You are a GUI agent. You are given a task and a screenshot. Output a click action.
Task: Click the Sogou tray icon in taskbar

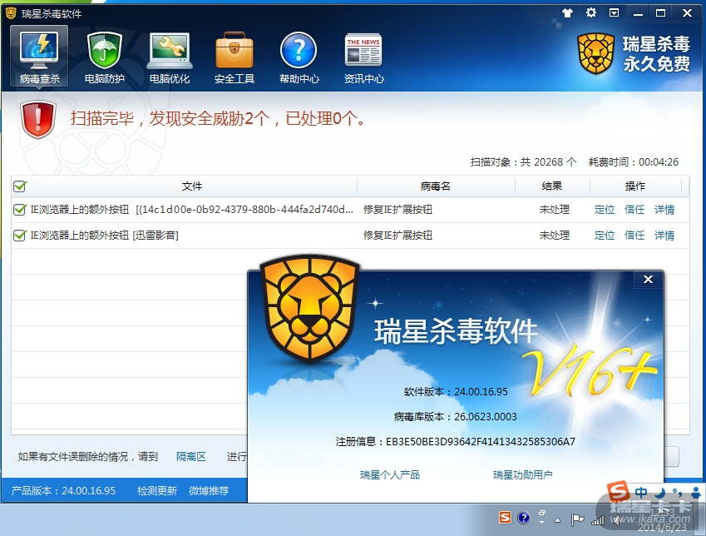[506, 518]
